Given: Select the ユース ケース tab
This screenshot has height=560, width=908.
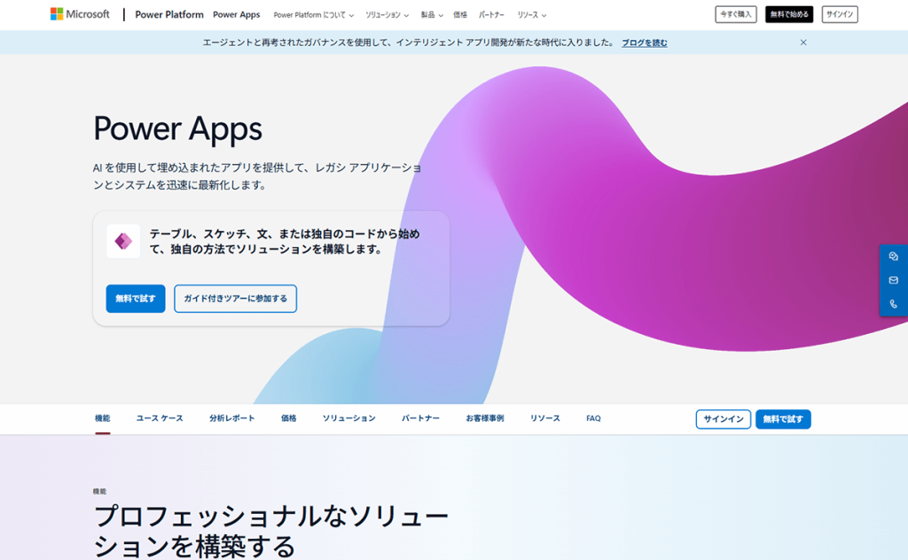Looking at the screenshot, I should (x=160, y=418).
